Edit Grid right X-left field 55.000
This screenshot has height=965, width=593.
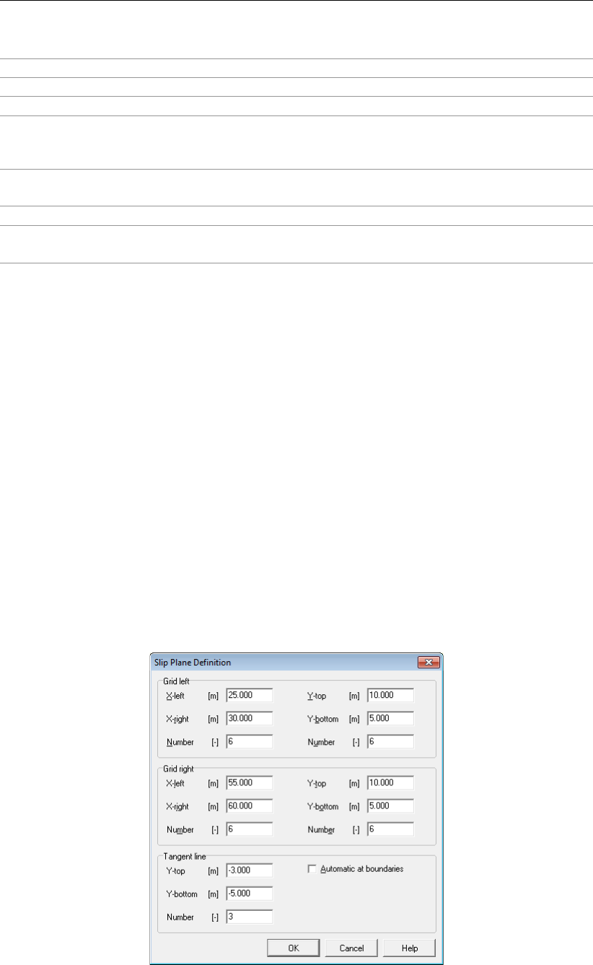[x=249, y=783]
